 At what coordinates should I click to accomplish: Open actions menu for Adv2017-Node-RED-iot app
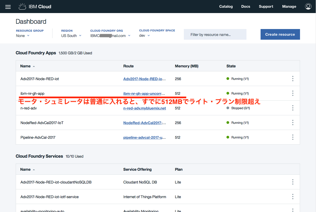[293, 79]
